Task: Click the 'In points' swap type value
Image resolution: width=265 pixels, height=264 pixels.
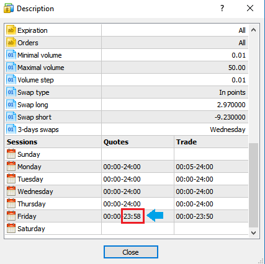Action: (232, 92)
